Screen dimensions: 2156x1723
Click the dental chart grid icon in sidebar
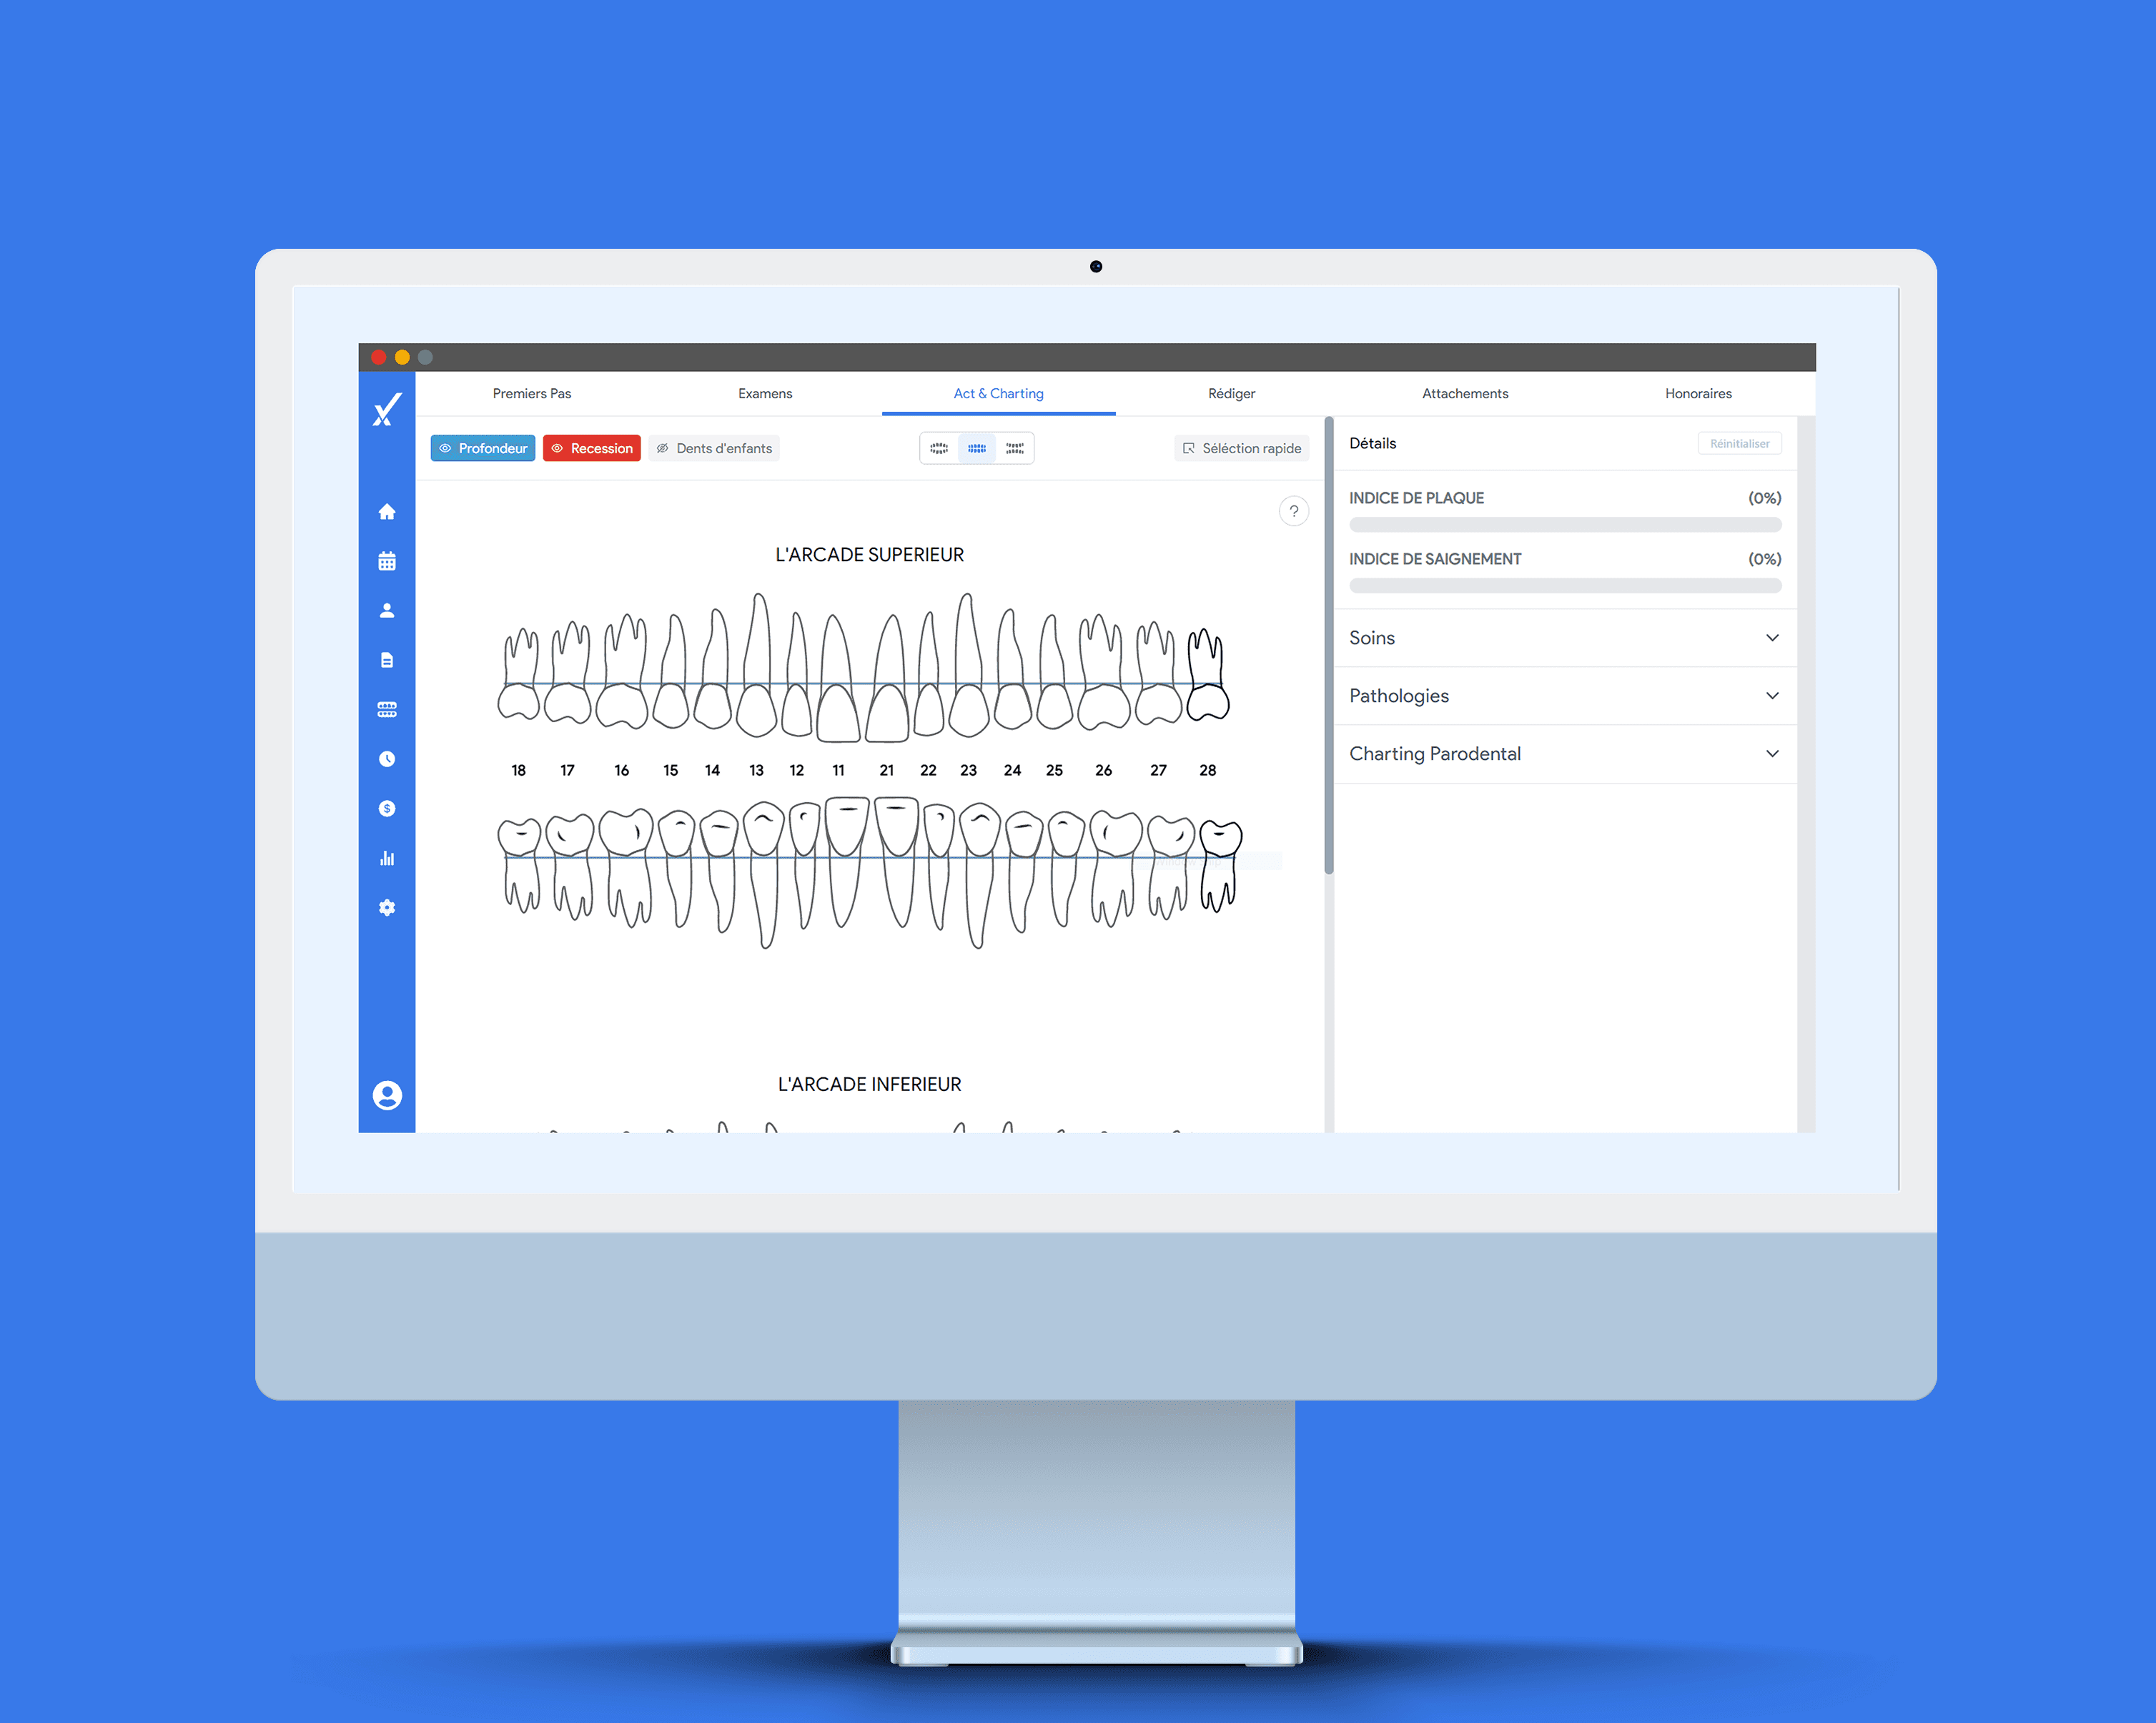(x=387, y=707)
